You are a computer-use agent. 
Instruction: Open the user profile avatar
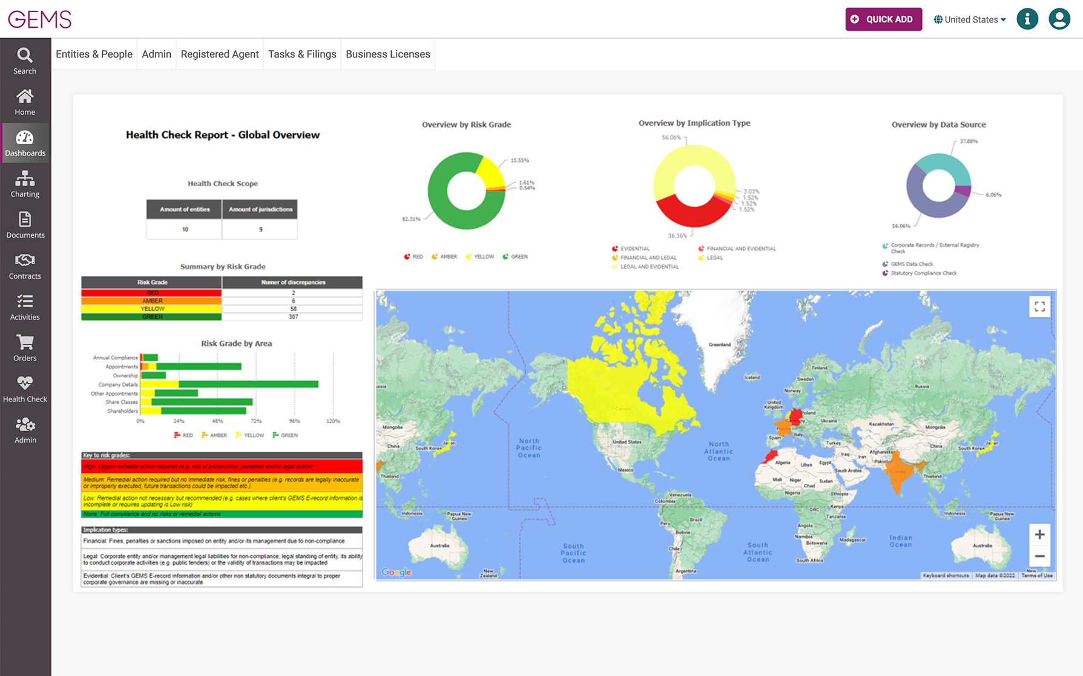click(x=1059, y=19)
